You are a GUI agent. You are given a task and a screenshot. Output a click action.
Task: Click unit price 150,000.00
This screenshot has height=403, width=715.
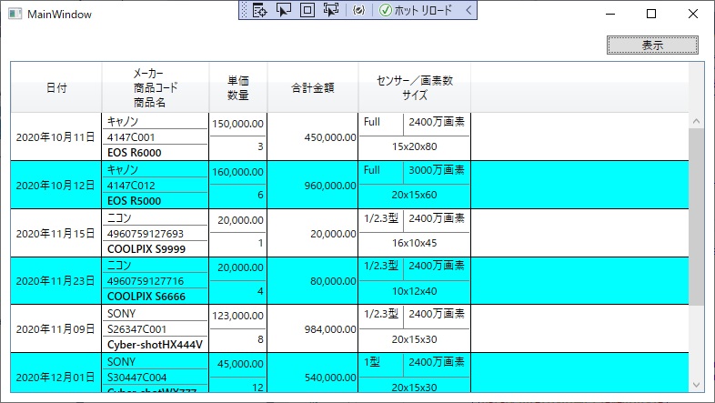tap(237, 124)
